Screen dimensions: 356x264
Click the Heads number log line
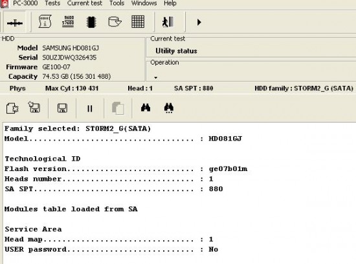(109, 179)
